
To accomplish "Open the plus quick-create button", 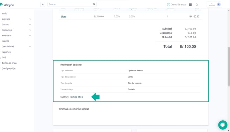I will [x=43, y=4].
